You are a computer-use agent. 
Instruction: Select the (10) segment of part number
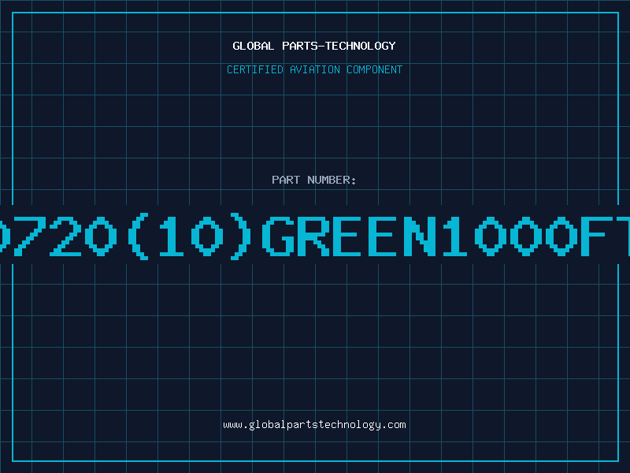click(189, 235)
